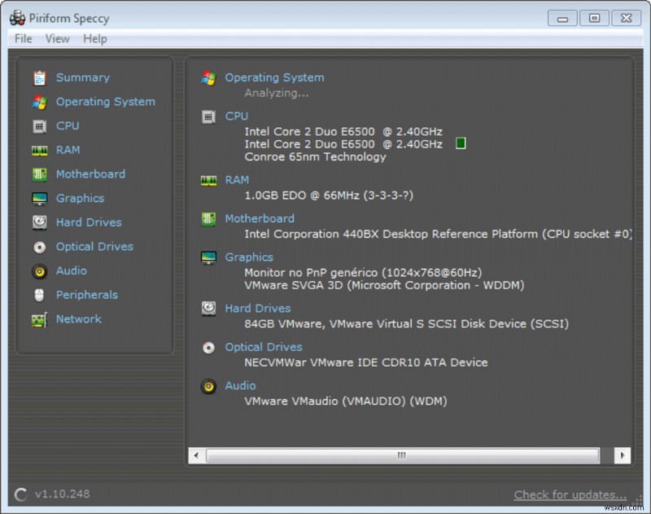
Task: Click the Check for updates link
Action: [570, 495]
